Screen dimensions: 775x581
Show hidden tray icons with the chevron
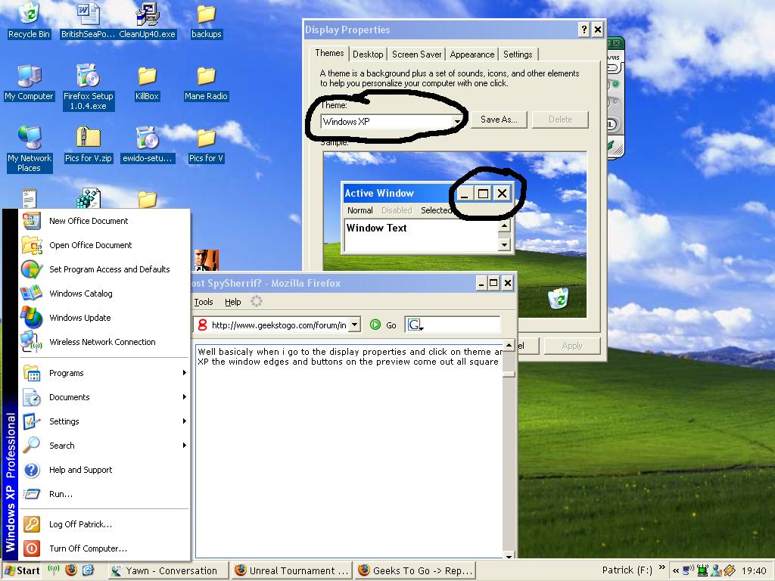(x=676, y=570)
